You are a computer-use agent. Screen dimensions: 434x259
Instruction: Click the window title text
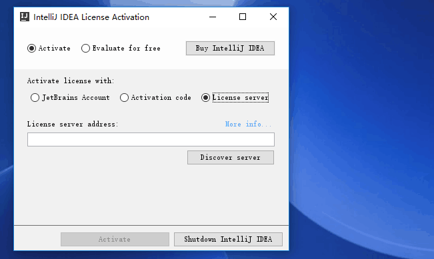pos(91,17)
